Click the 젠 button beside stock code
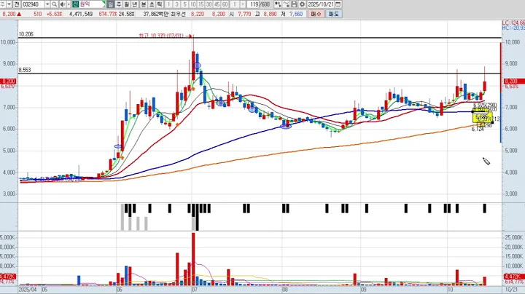This screenshot has width=525, height=294. pos(16,4)
